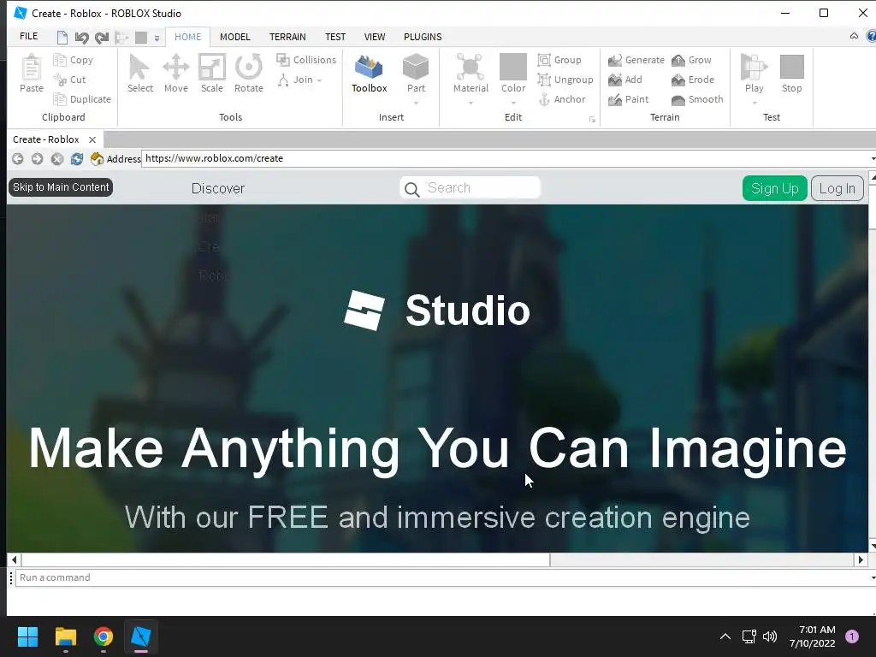Click the New file icon in quick access
The image size is (876, 657).
coord(62,38)
